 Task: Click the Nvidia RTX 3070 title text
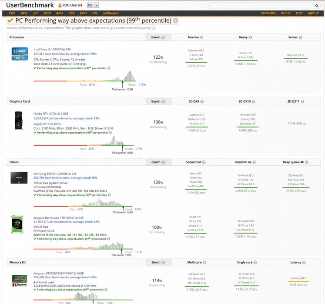(x=51, y=114)
